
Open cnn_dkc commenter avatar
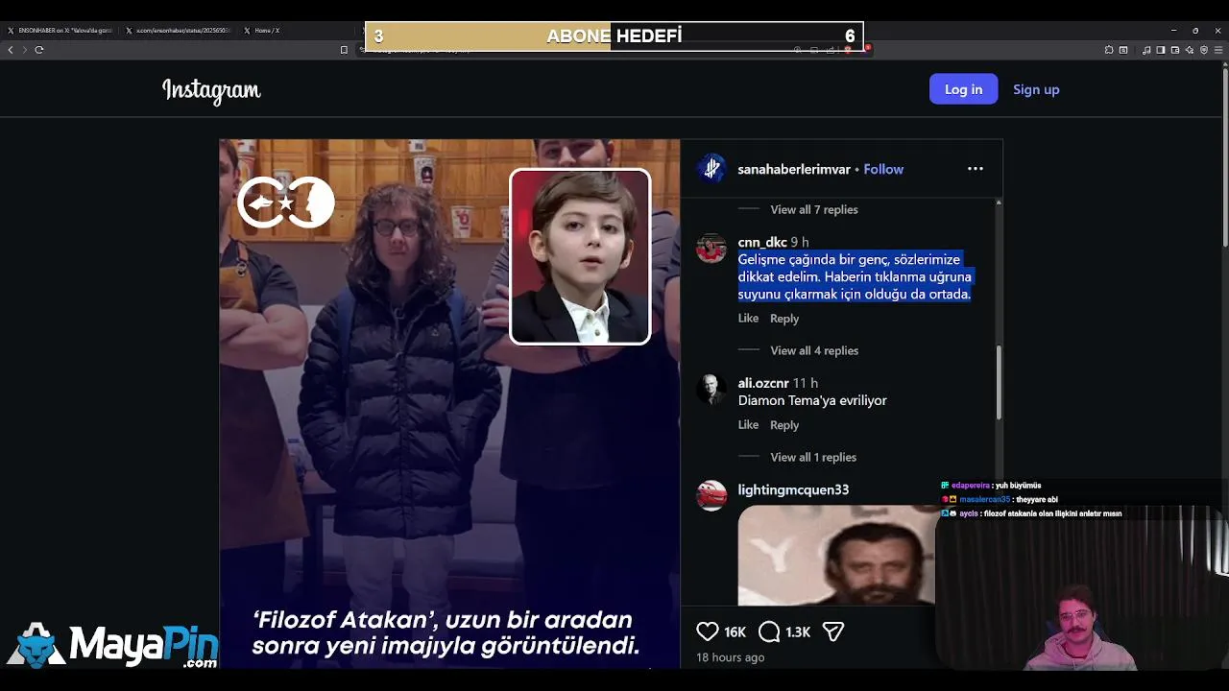711,248
